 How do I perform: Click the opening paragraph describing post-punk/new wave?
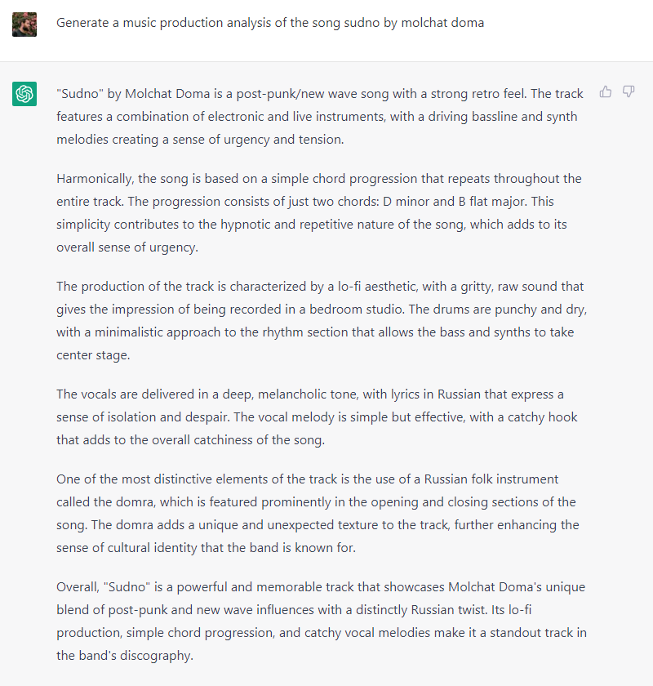point(322,116)
